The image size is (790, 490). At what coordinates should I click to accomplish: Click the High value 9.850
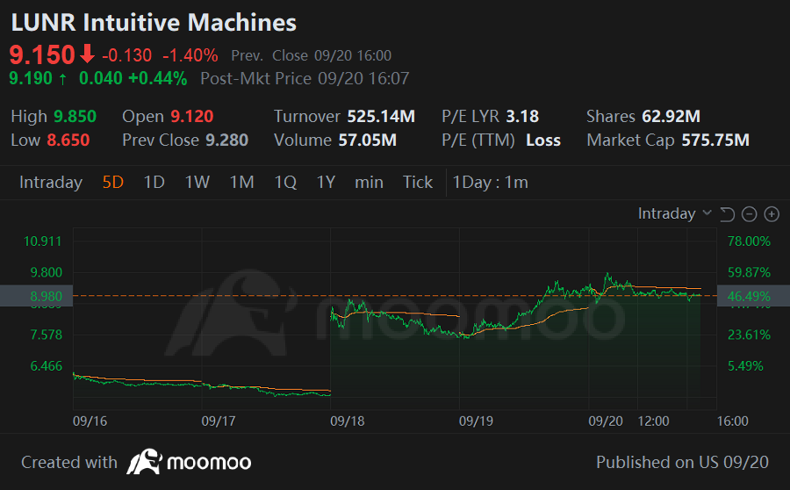(75, 117)
